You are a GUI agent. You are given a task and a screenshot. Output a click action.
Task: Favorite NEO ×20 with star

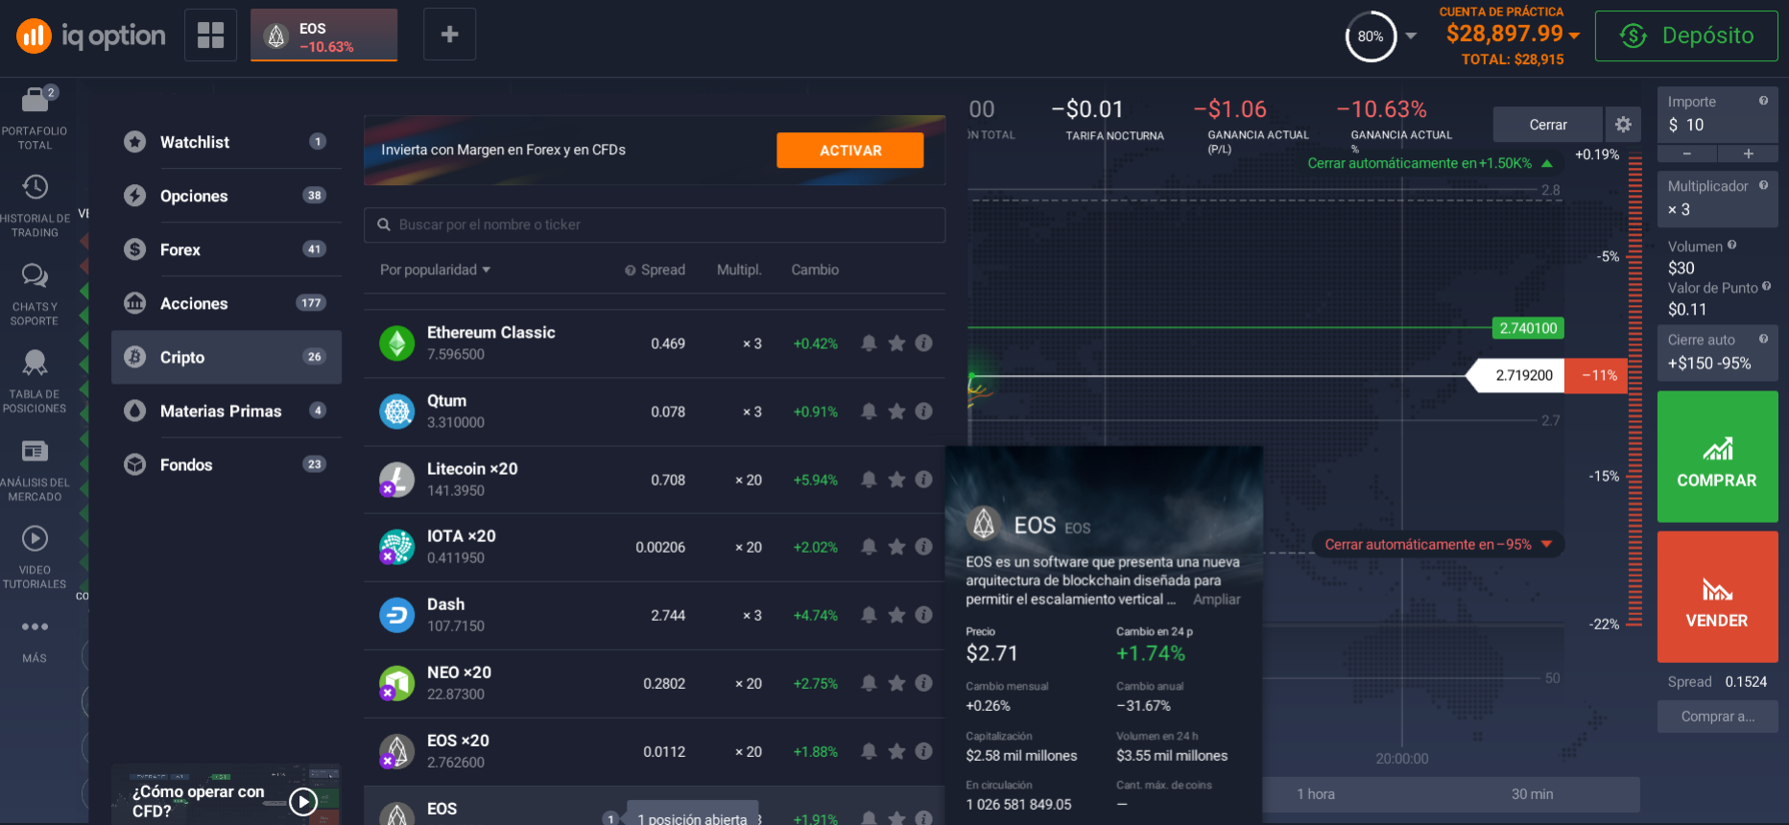(896, 683)
